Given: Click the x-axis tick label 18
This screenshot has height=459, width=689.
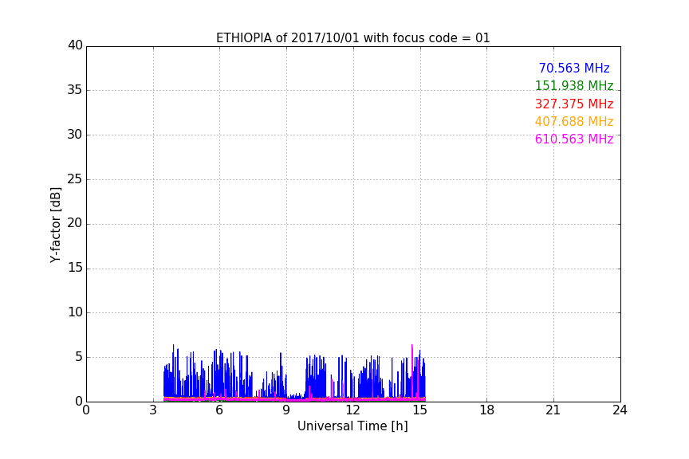Looking at the screenshot, I should click(487, 410).
